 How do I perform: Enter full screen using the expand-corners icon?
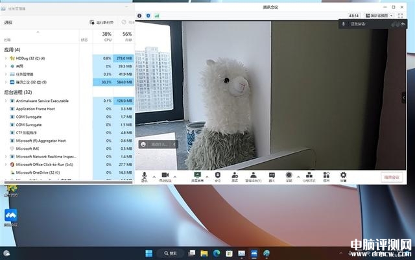(x=401, y=16)
